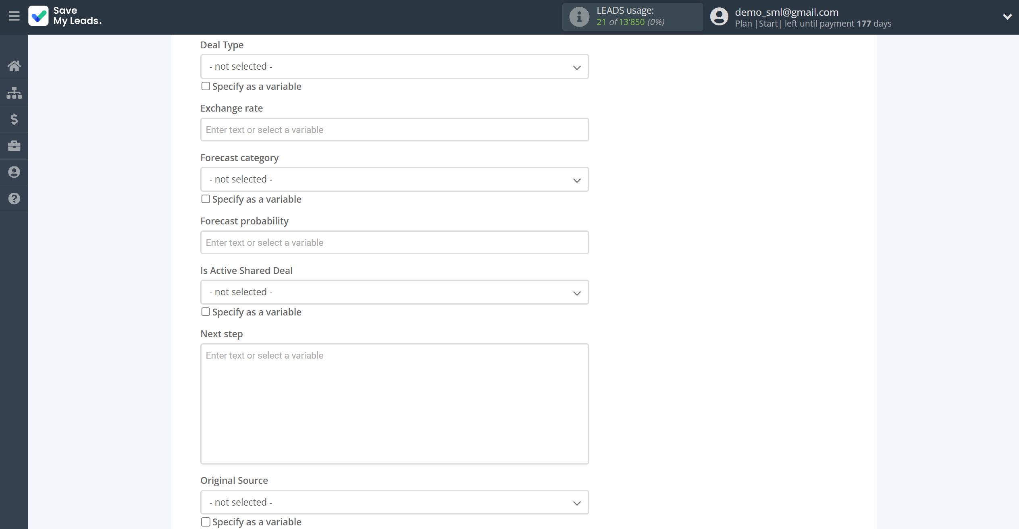The image size is (1019, 529).
Task: Focus the Next step text area
Action: (x=395, y=404)
